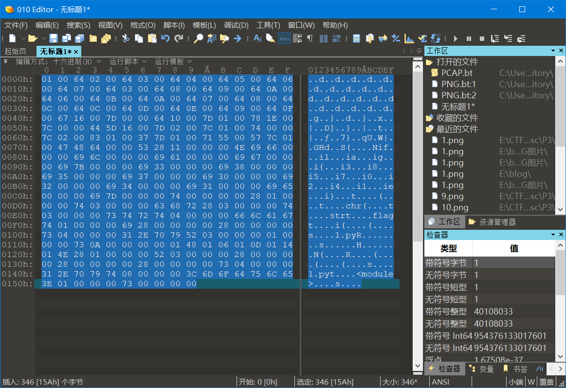Open the Checksum tool icon

pyautogui.click(x=422, y=38)
